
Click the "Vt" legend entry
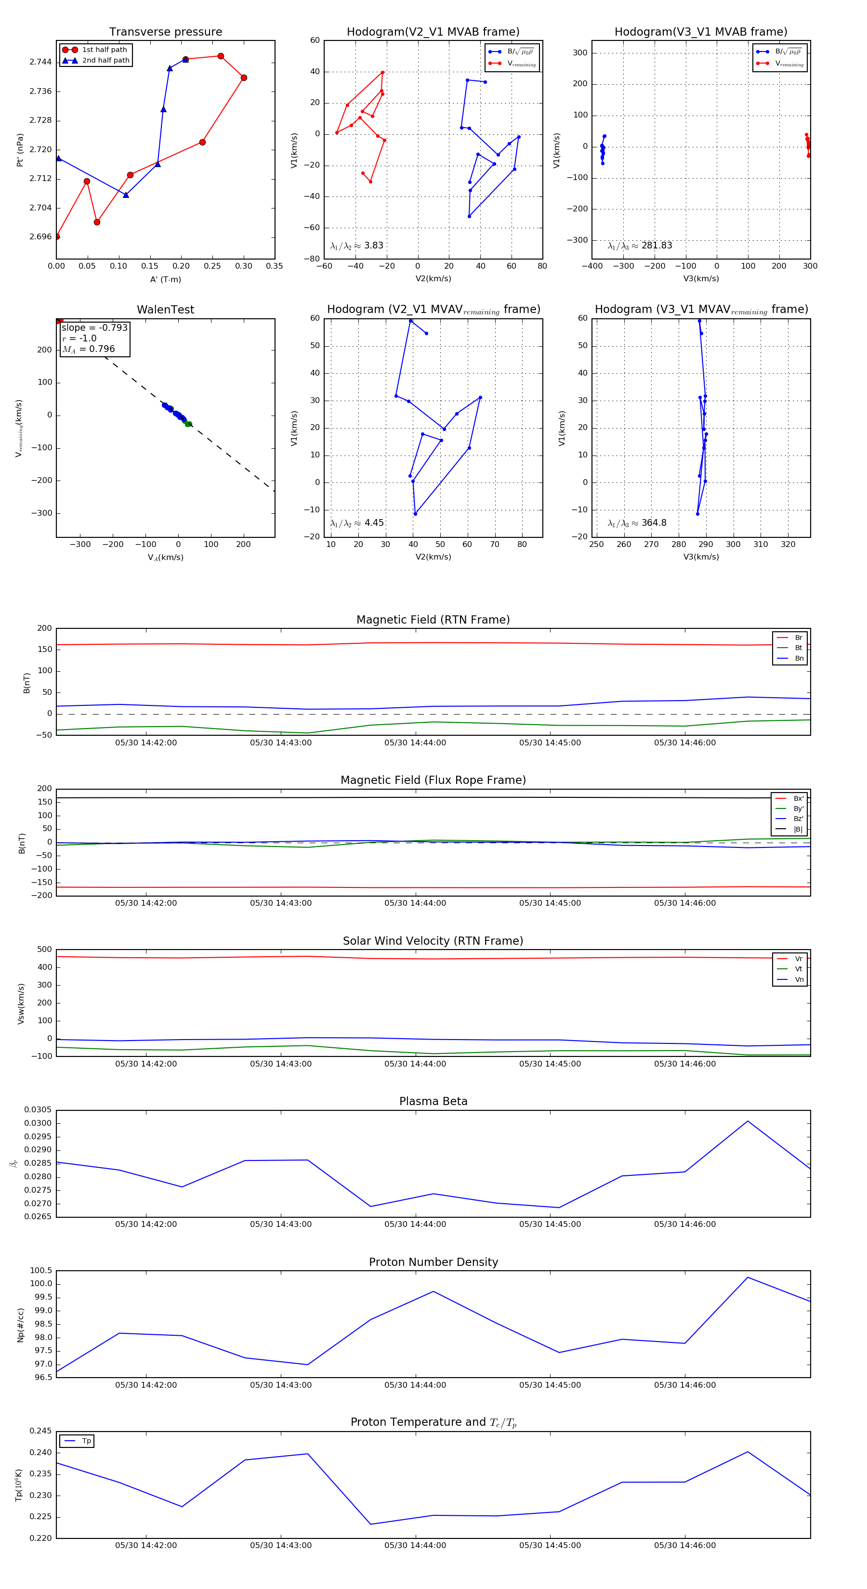pyautogui.click(x=790, y=969)
